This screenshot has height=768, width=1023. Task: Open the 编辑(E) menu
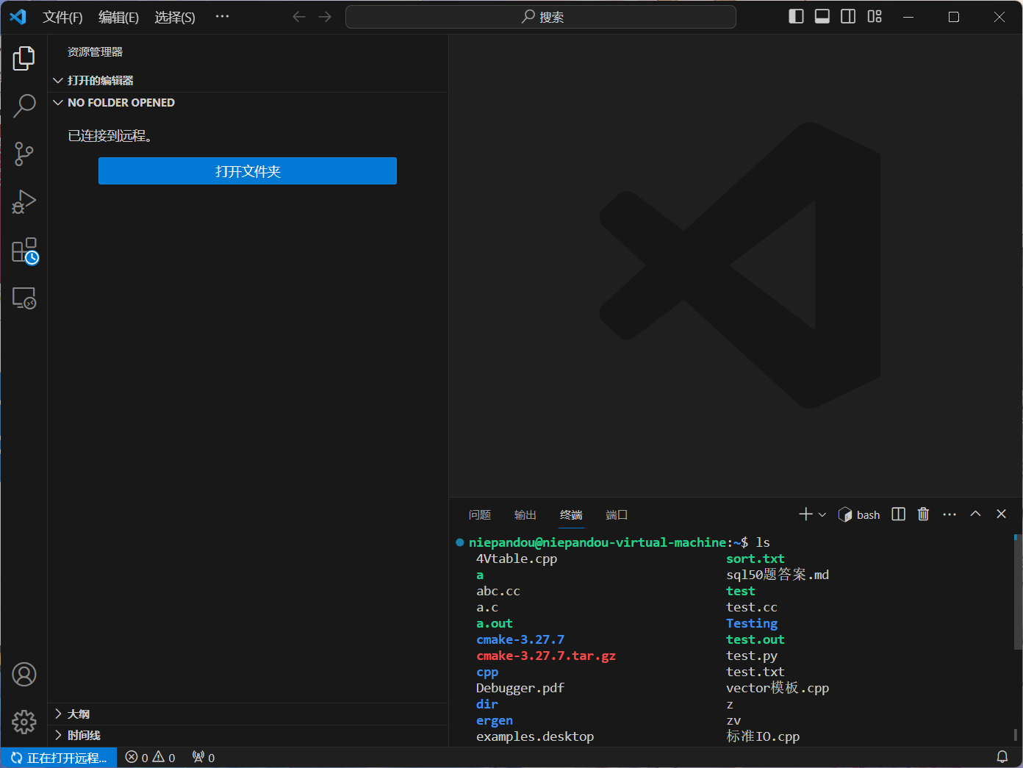pyautogui.click(x=118, y=17)
